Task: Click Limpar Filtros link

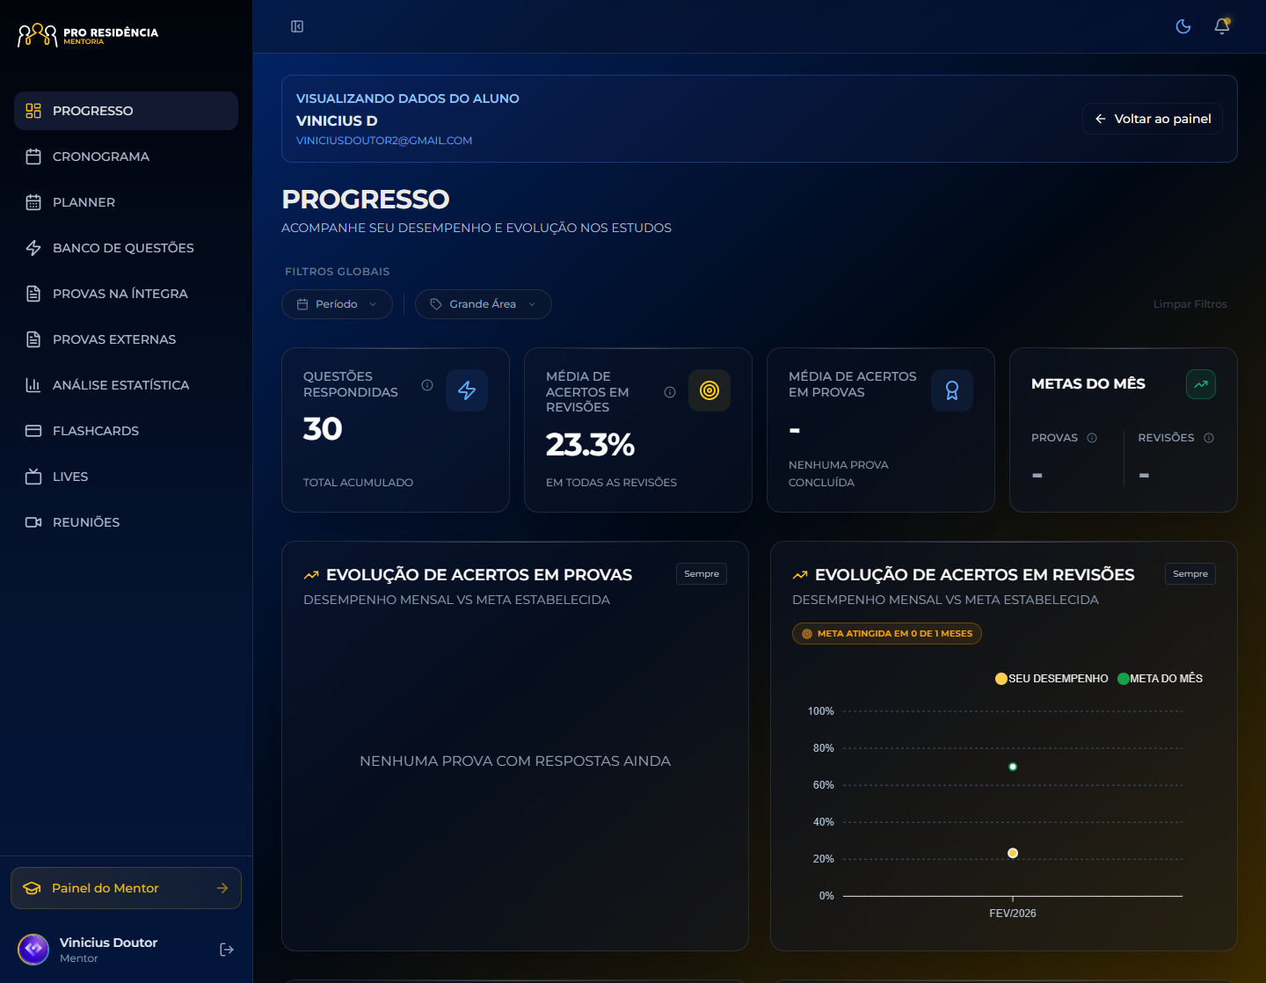Action: coord(1190,304)
